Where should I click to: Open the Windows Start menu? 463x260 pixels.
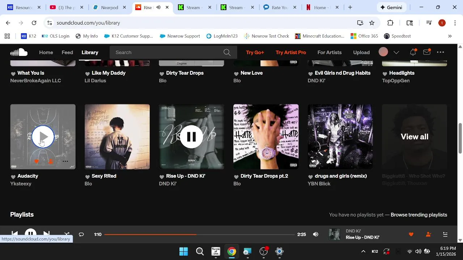pyautogui.click(x=184, y=251)
